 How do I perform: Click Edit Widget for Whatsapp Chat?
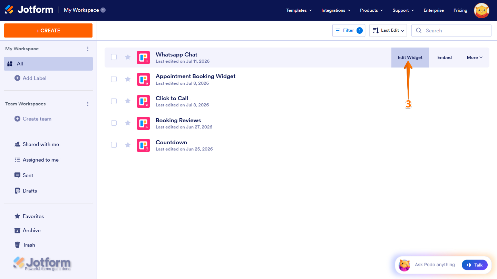coord(410,58)
